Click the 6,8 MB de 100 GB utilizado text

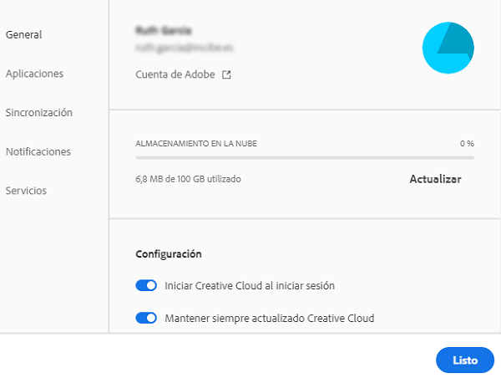tap(193, 179)
